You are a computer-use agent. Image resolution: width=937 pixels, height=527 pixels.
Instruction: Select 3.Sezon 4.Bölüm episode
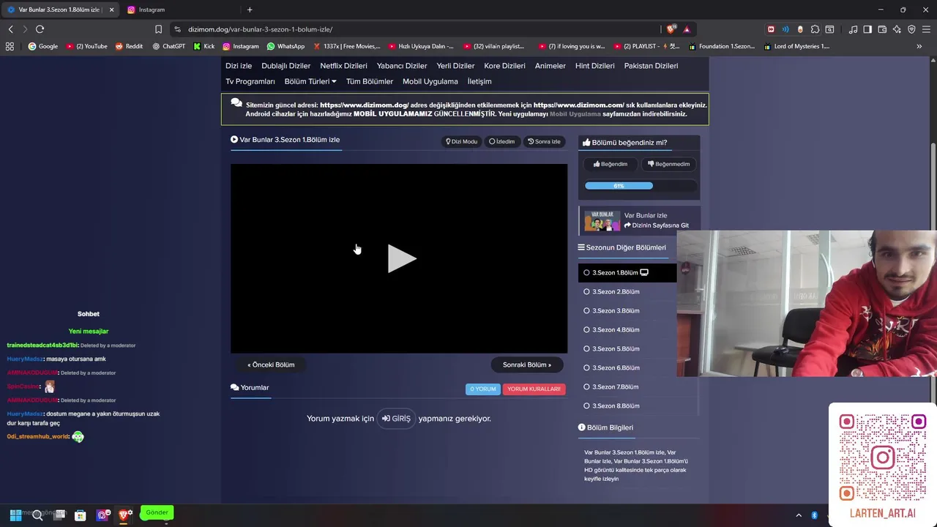[x=627, y=329]
